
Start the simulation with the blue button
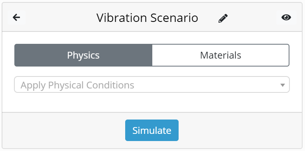(x=152, y=130)
